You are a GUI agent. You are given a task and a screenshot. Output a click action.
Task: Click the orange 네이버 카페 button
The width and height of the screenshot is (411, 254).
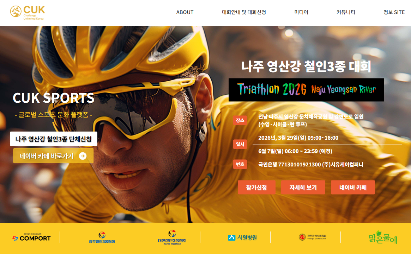(353, 187)
